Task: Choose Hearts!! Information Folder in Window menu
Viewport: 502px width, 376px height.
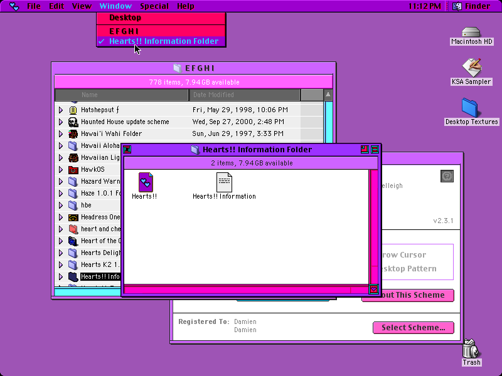Action: pos(161,41)
